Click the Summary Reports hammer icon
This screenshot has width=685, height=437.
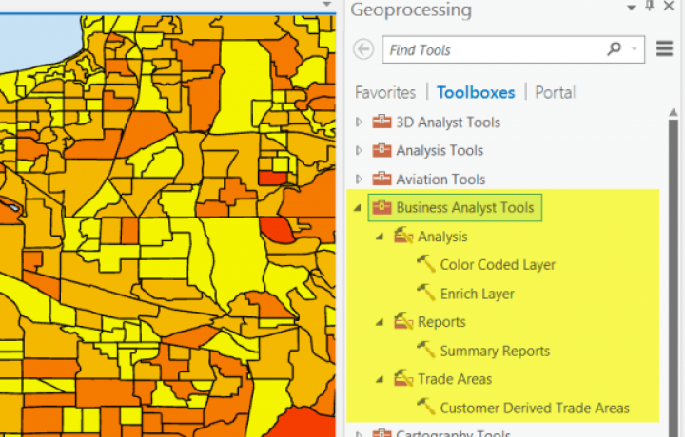(426, 350)
